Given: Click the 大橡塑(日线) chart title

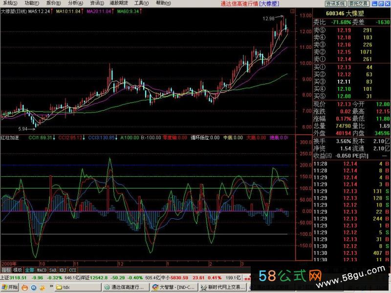Looking at the screenshot, I should click(x=14, y=11).
